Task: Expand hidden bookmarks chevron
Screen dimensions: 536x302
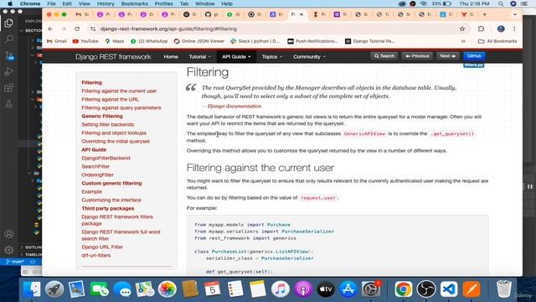Action: coord(463,41)
